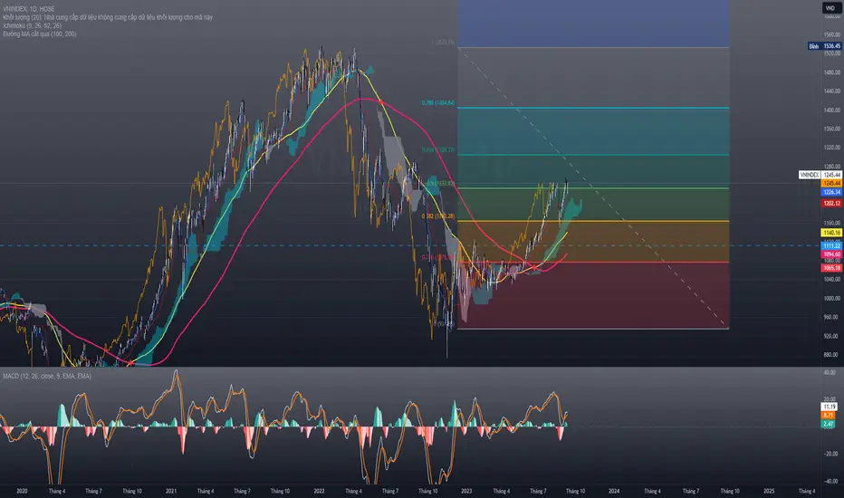
Task: Click the blue 1111.22 price label
Action: coord(831,246)
